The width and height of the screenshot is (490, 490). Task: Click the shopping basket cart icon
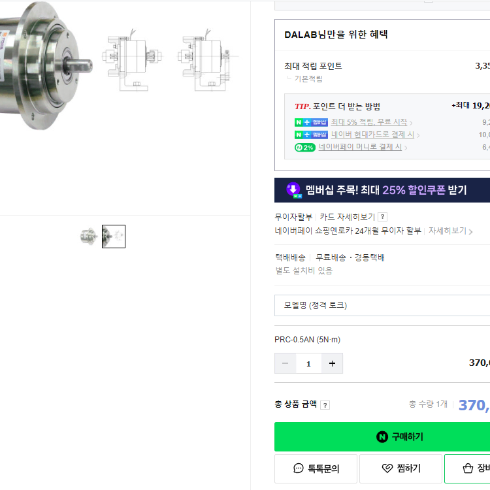point(468,468)
